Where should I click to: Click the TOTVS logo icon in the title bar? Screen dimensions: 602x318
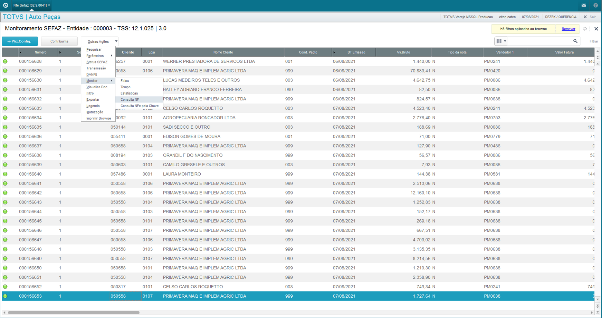pyautogui.click(x=6, y=5)
